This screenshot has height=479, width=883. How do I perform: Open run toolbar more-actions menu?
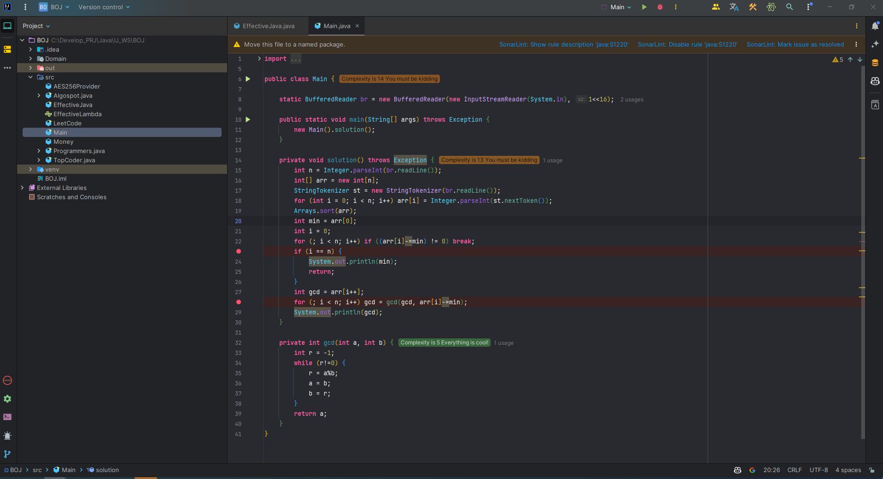click(676, 7)
